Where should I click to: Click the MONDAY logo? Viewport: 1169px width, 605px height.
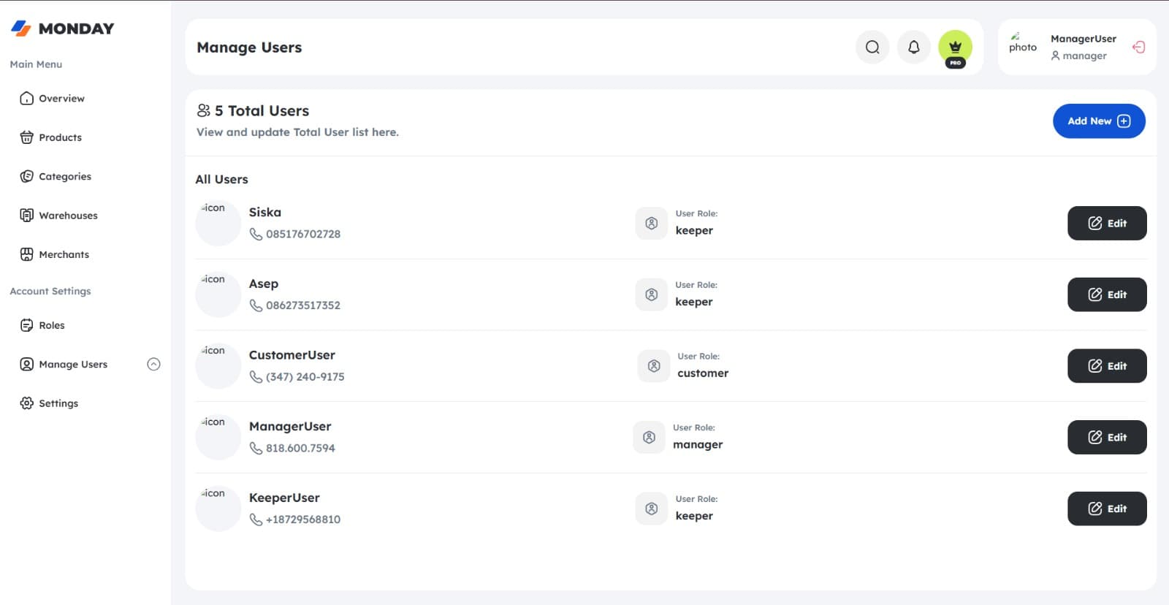pos(63,28)
